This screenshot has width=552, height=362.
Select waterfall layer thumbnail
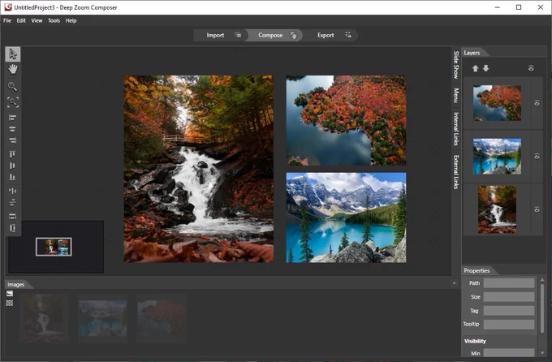(x=497, y=209)
